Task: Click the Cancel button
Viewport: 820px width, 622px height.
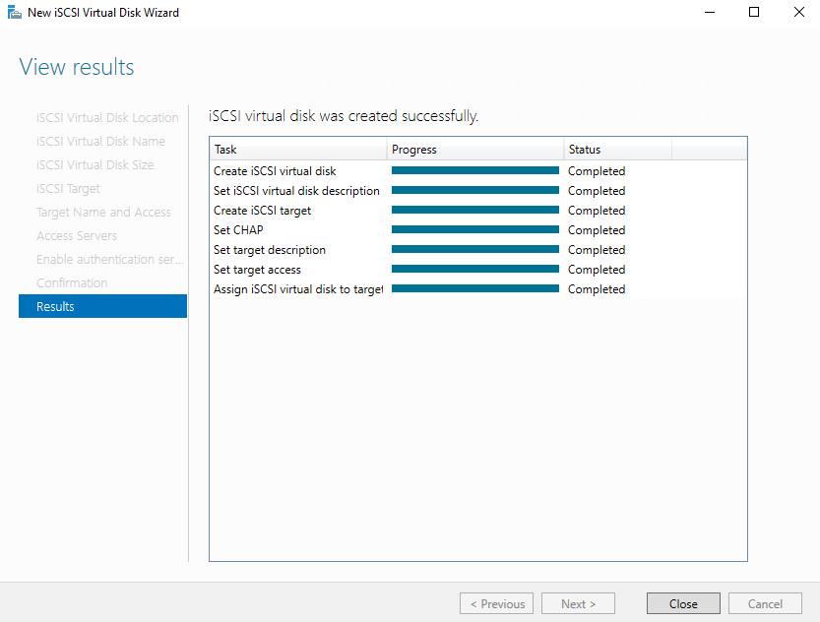Action: click(x=765, y=603)
